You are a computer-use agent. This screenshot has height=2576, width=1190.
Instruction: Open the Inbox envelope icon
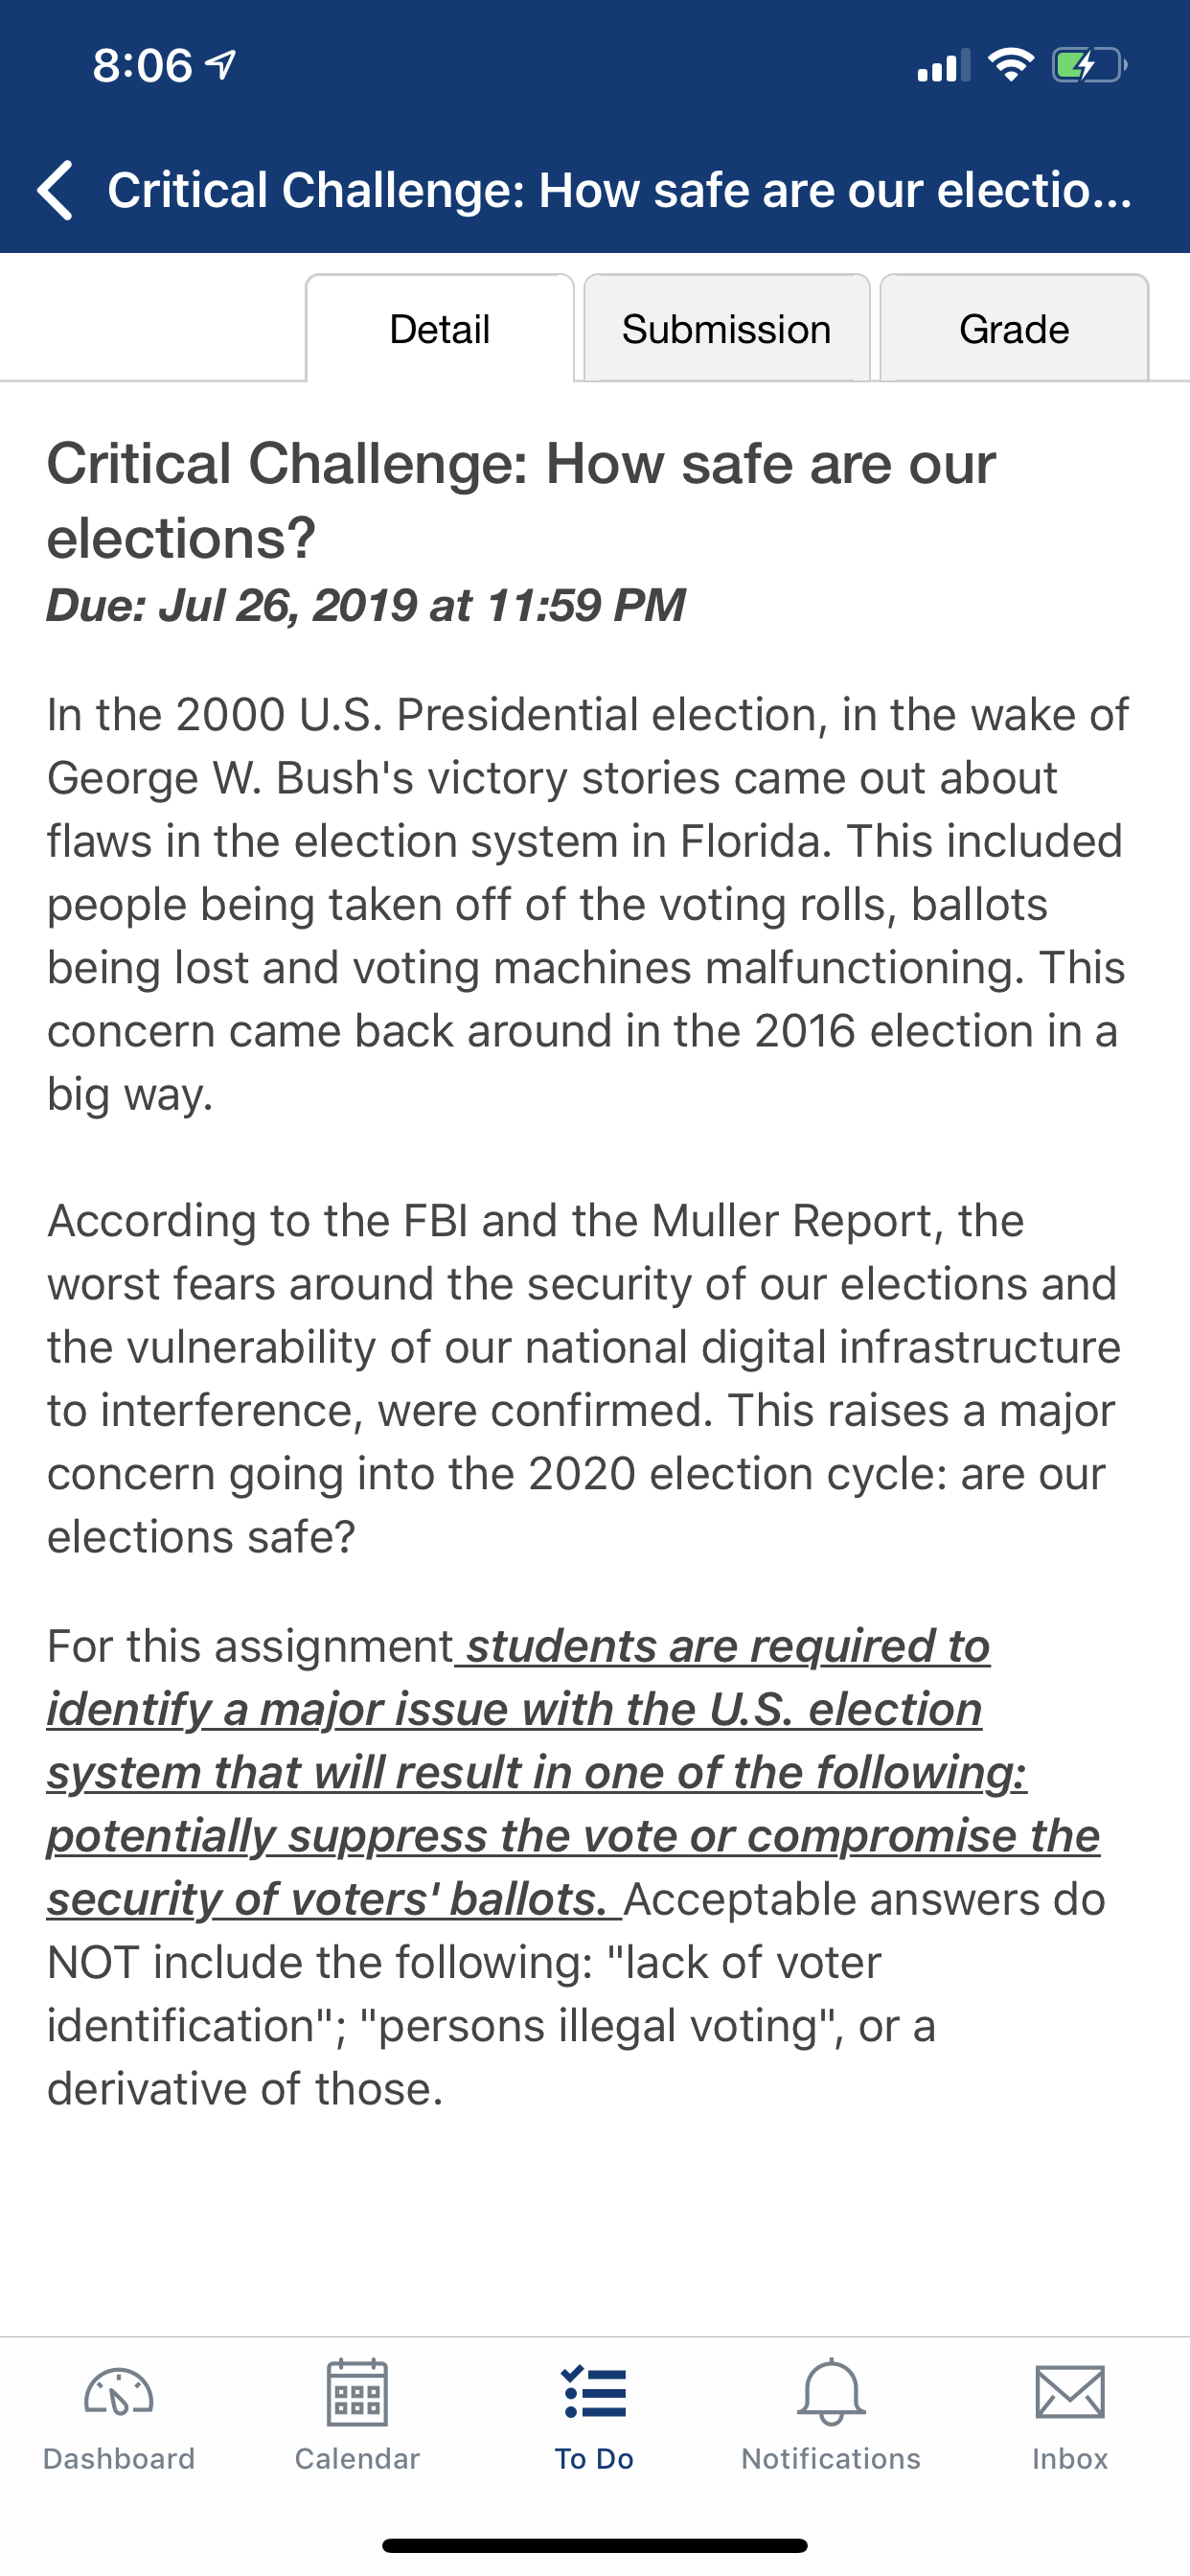pos(1070,2392)
